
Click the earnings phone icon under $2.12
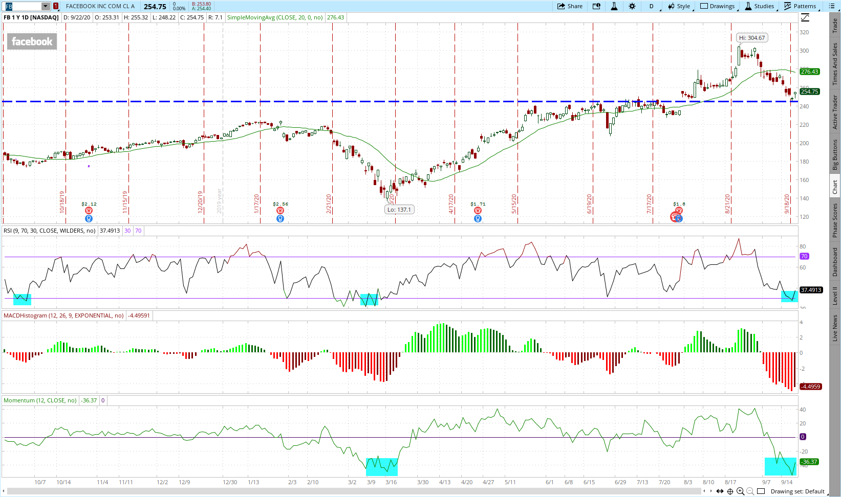89,211
